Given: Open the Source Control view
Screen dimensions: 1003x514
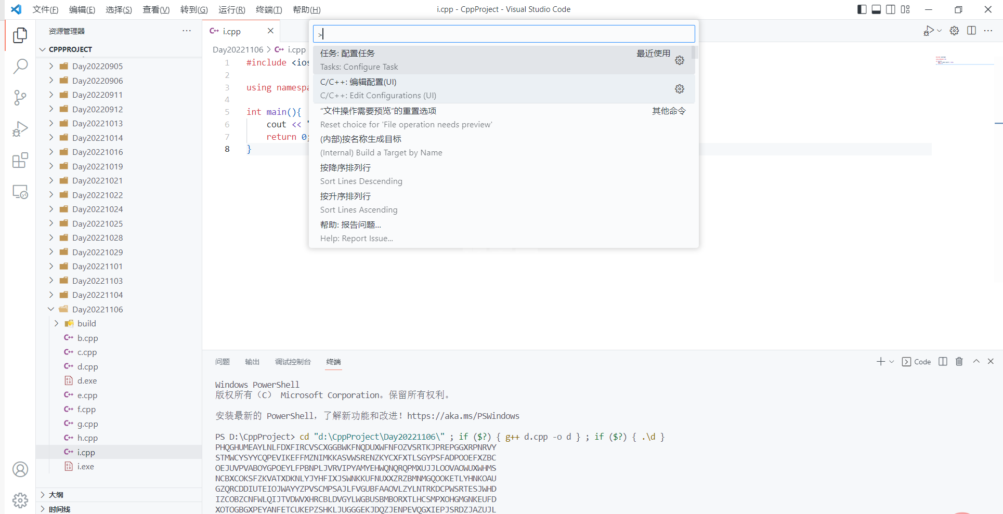Looking at the screenshot, I should pyautogui.click(x=20, y=98).
